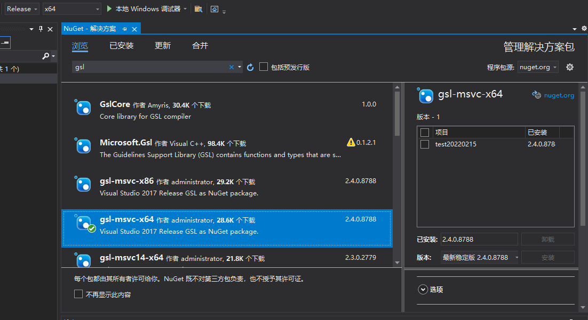This screenshot has width=588, height=320.
Task: Check the test20220215 project checkbox
Action: pos(425,144)
